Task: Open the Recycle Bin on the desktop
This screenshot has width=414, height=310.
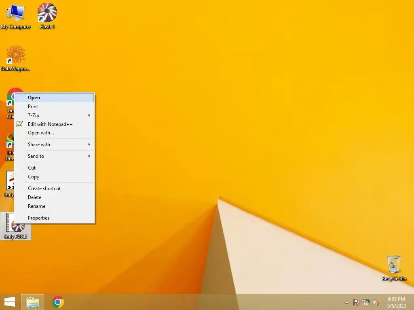Action: (x=394, y=268)
